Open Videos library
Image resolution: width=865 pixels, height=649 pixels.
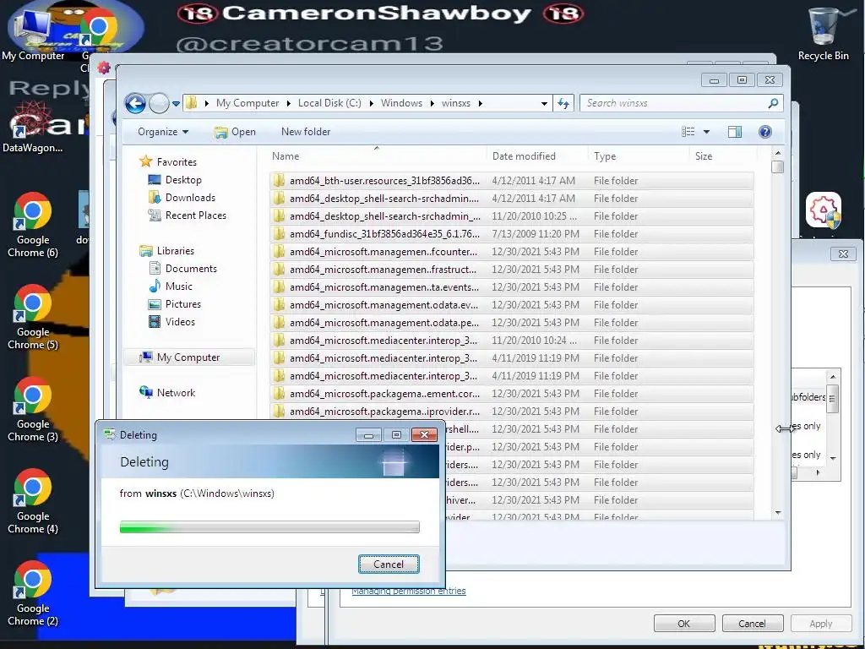coord(171,322)
